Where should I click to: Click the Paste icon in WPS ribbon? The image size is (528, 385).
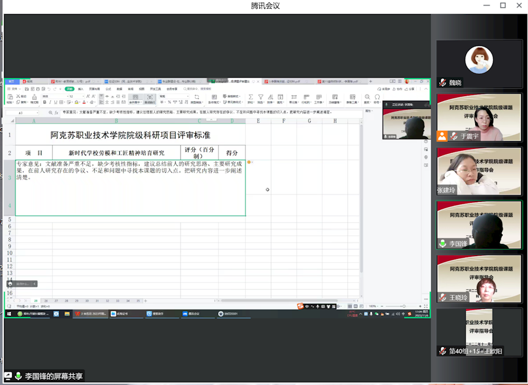click(10, 97)
